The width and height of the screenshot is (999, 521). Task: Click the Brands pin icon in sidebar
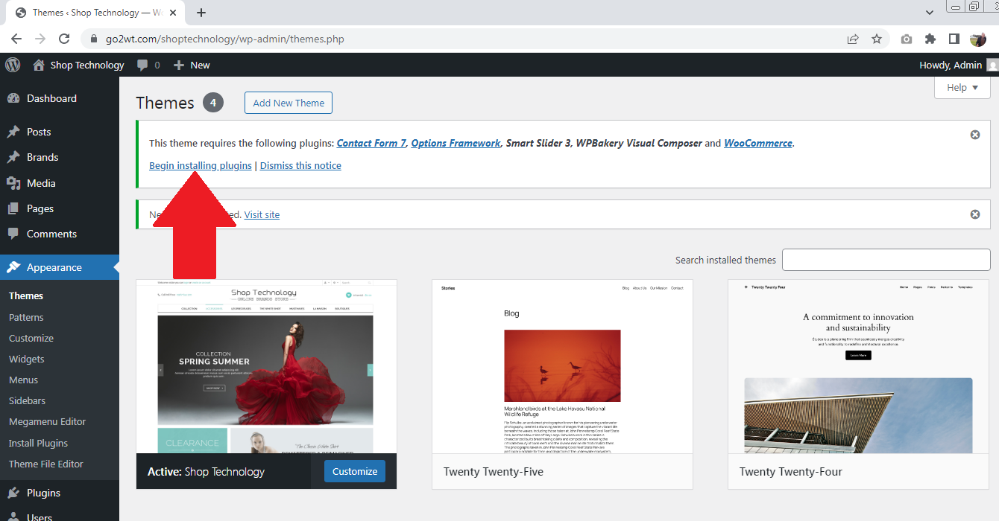[13, 157]
